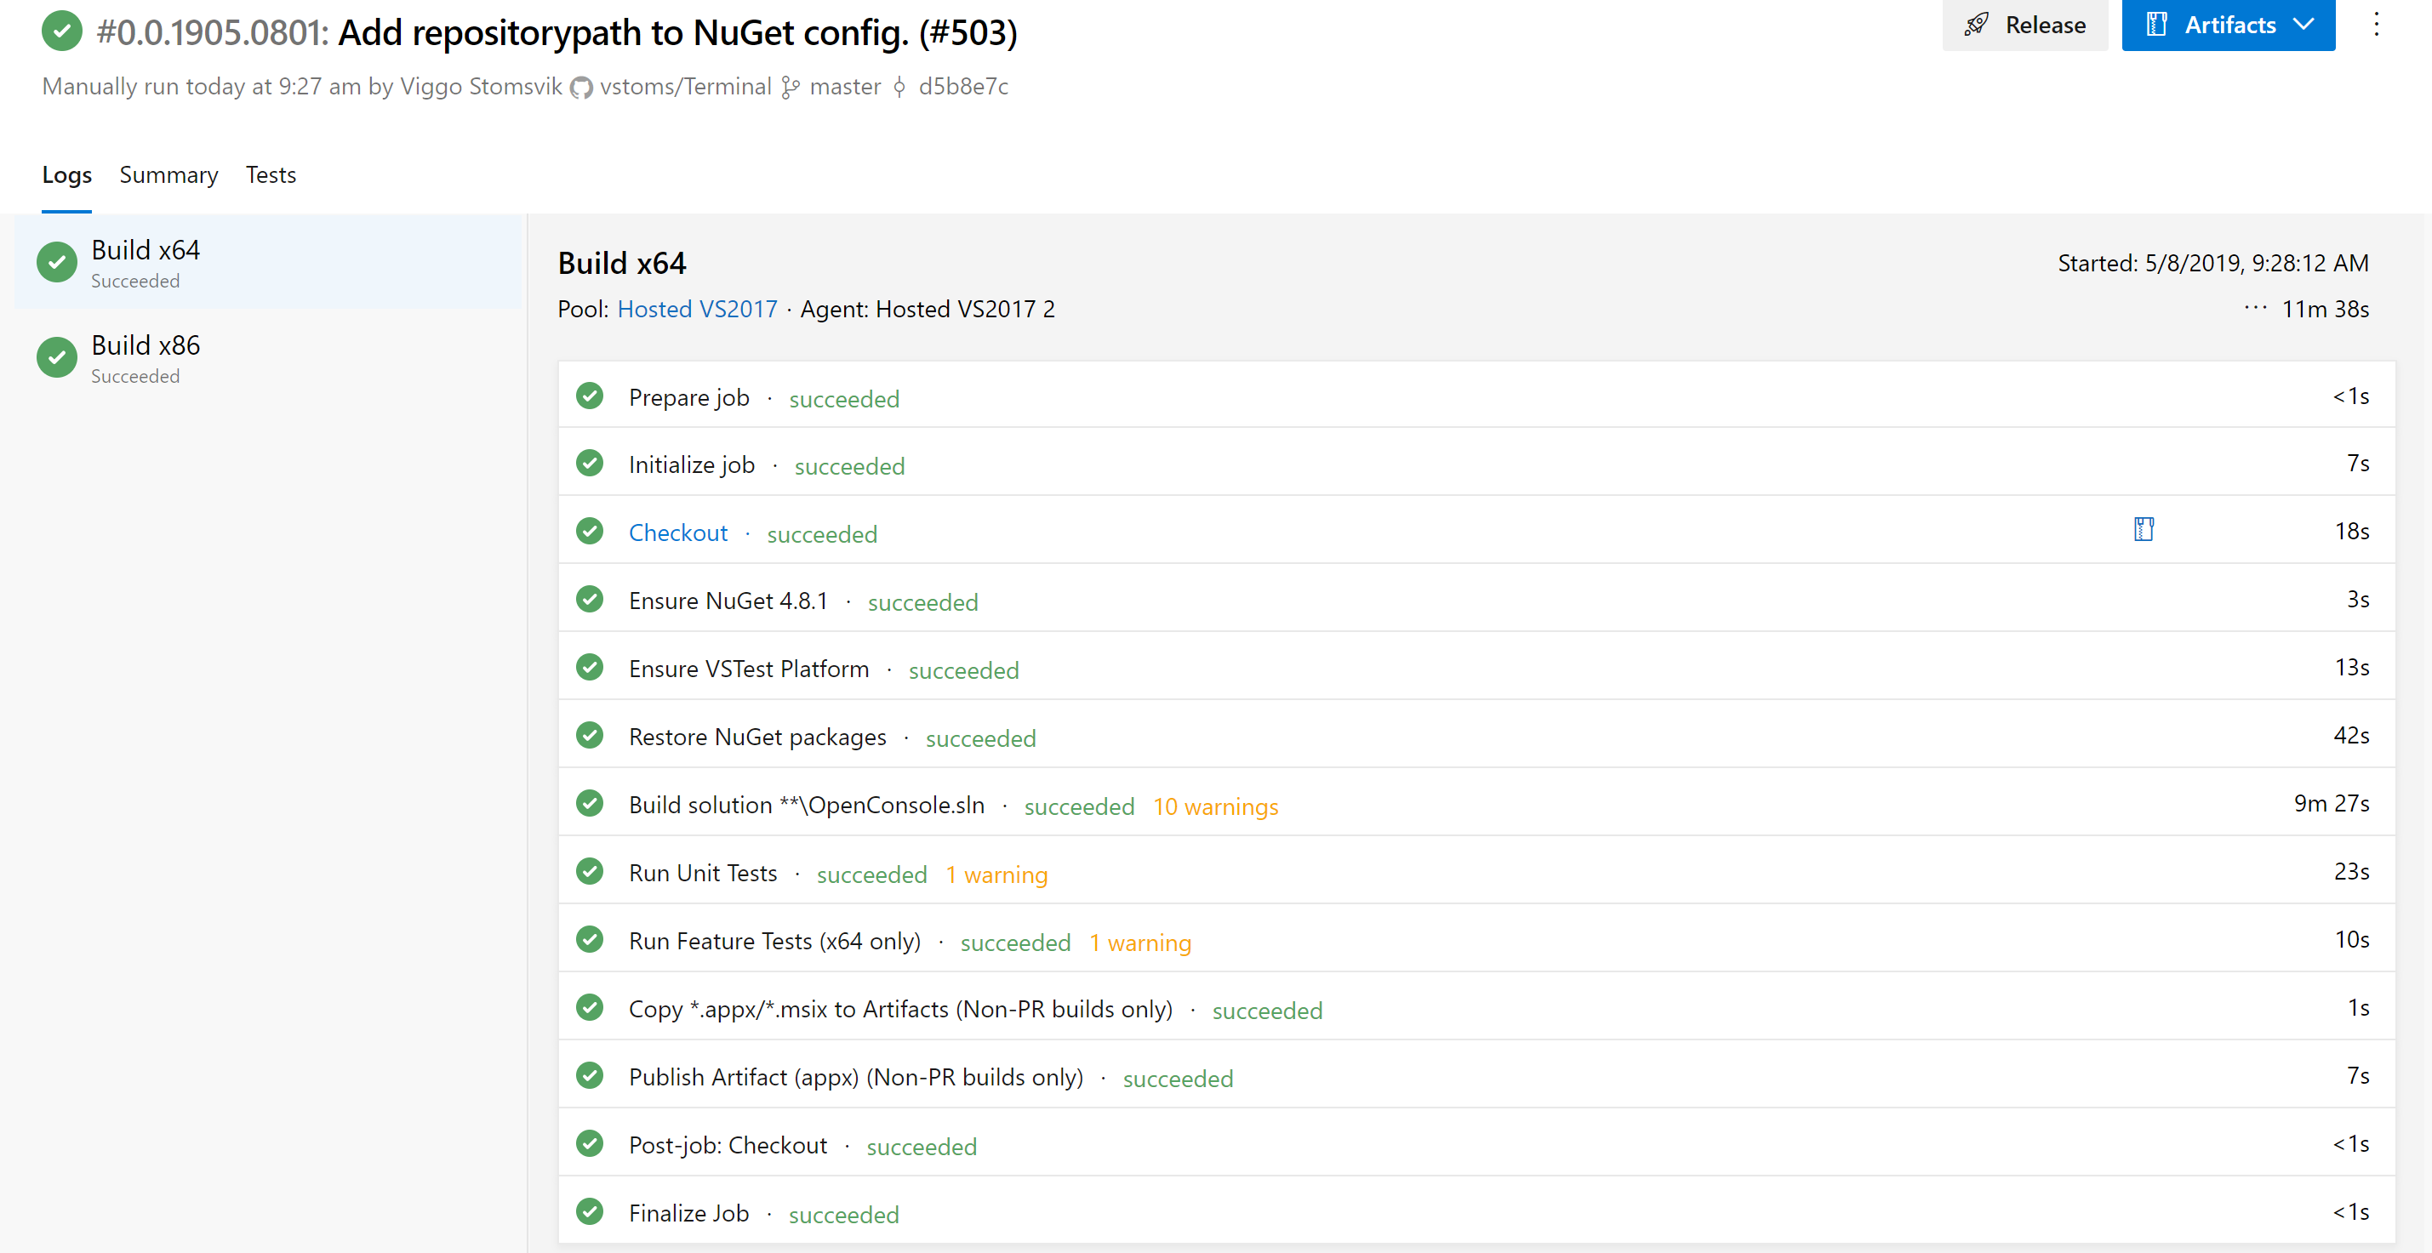Click the branch icon before master
2432x1253 pixels.
791,88
